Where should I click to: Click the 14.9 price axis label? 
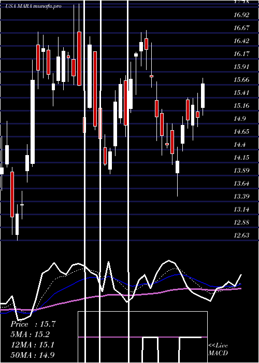240,119
